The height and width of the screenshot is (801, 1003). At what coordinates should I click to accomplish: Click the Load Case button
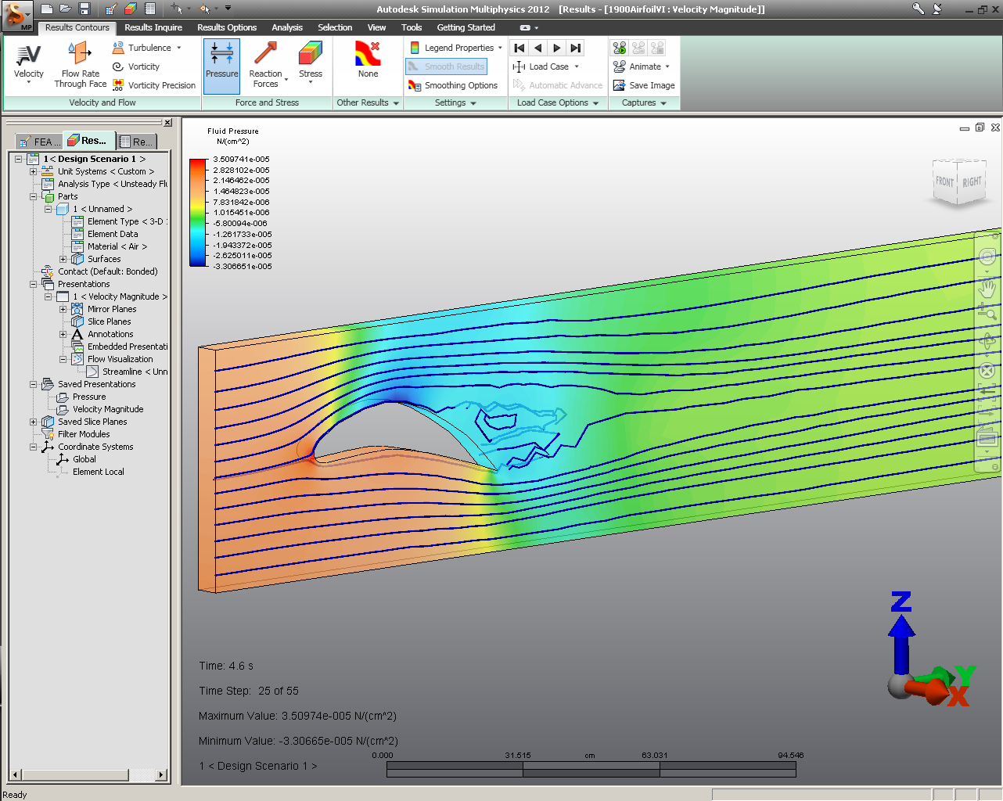[541, 66]
